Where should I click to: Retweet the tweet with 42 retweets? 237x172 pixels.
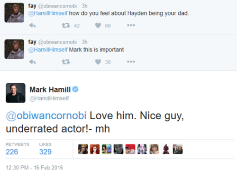pos(66,25)
